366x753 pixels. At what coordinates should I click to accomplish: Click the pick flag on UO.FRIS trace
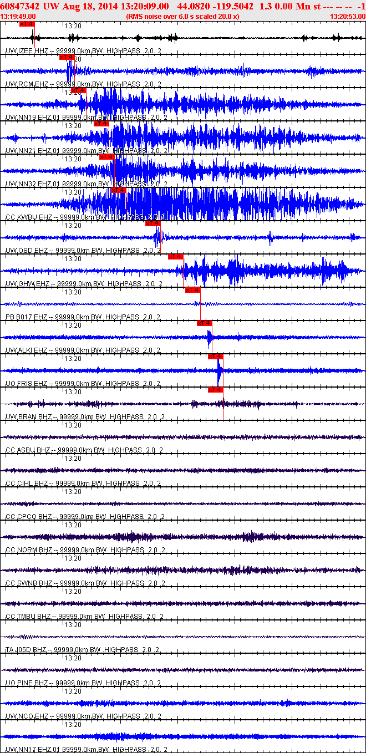[216, 357]
